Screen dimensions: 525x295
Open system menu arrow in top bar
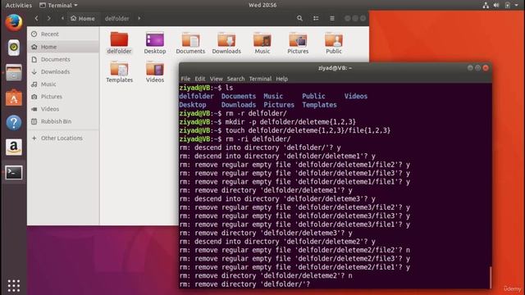click(x=516, y=5)
